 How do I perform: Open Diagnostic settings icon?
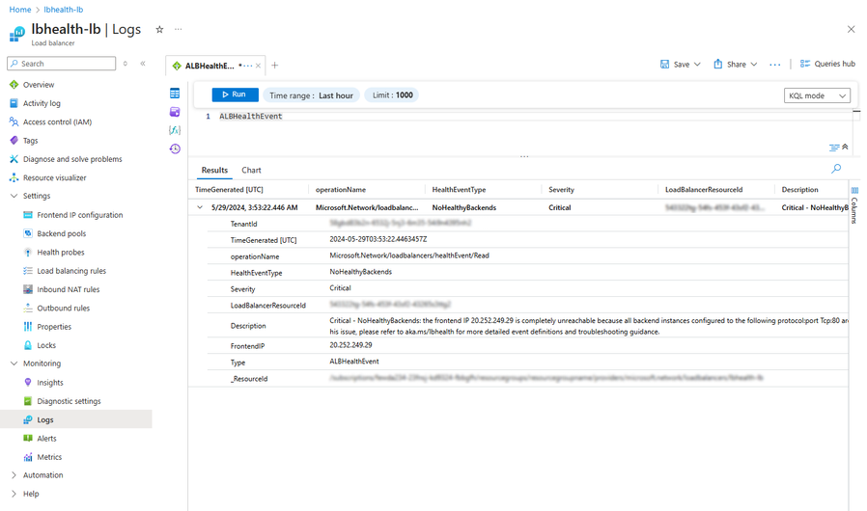coord(28,401)
